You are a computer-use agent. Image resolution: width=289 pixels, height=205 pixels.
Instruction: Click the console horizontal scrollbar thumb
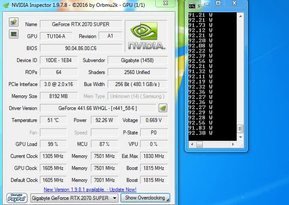point(200,144)
